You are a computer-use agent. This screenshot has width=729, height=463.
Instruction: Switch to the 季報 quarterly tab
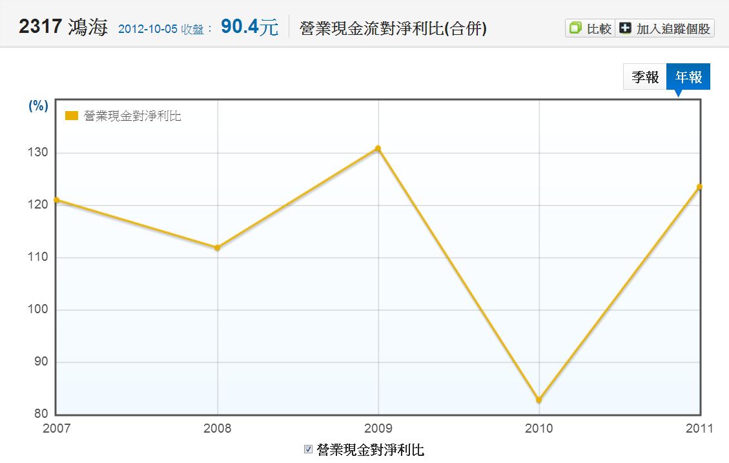pyautogui.click(x=645, y=77)
